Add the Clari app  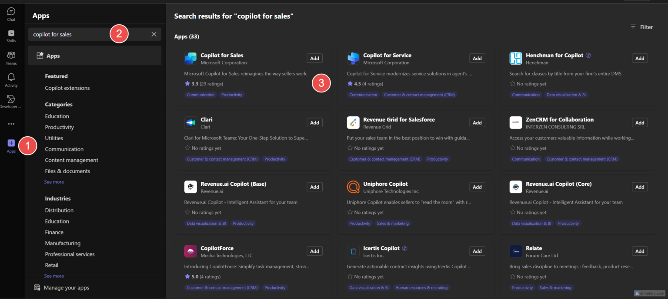point(314,123)
